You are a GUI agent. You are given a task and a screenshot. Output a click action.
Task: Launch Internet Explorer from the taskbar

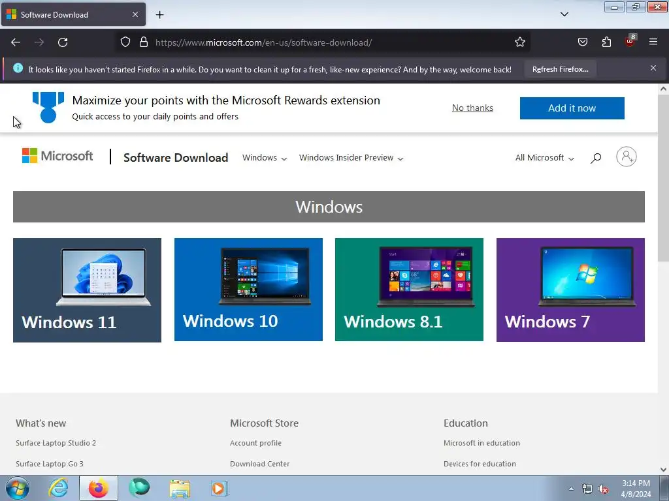click(x=58, y=488)
